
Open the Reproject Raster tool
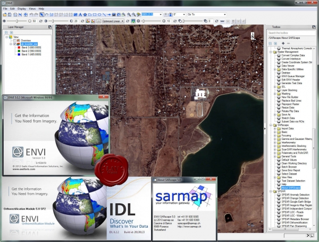pos(290,104)
